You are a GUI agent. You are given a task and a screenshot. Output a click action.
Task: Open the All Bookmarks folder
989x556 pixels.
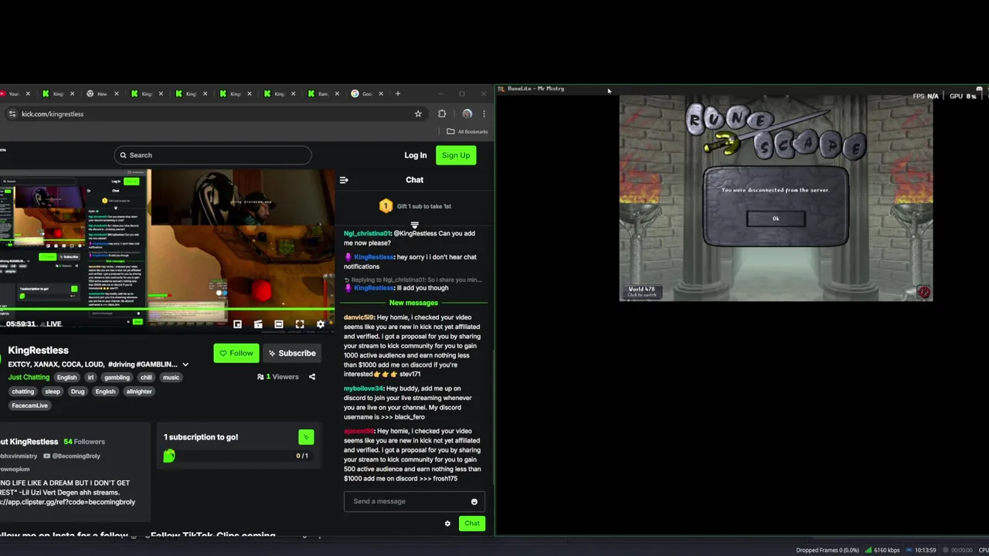467,132
